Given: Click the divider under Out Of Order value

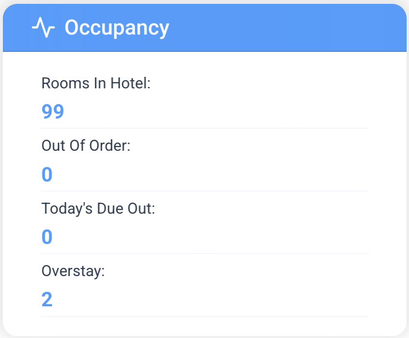Looking at the screenshot, I should [x=204, y=191].
